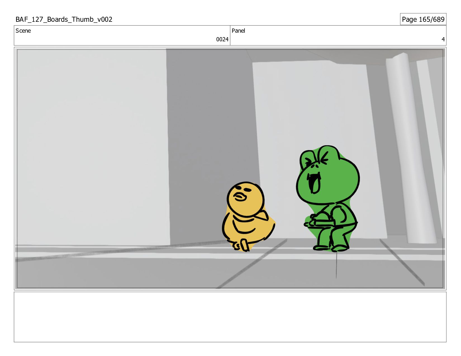The image size is (461, 356).
Task: Click the Scene label
Action: 23,31
